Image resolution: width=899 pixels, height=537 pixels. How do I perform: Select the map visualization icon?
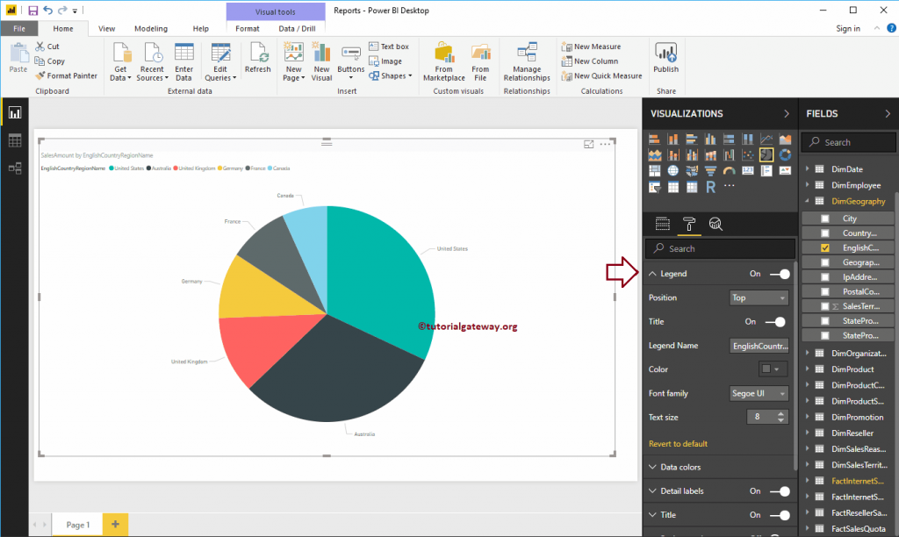tap(673, 170)
